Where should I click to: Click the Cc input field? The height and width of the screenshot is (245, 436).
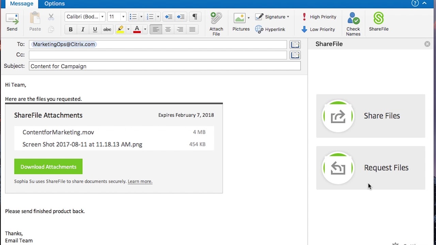coord(158,55)
